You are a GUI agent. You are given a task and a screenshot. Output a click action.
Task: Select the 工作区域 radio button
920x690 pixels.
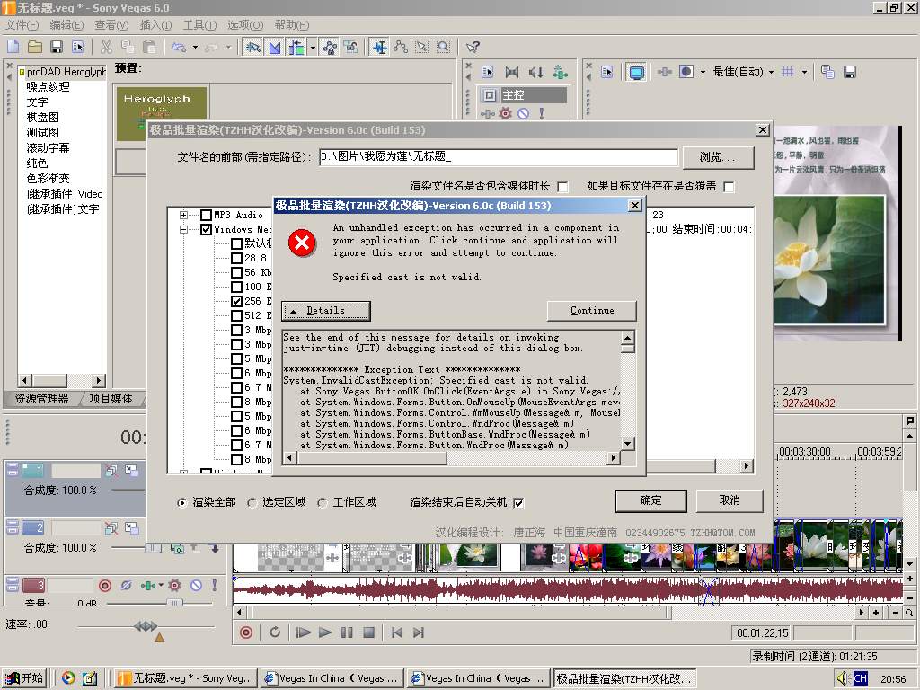coord(323,503)
